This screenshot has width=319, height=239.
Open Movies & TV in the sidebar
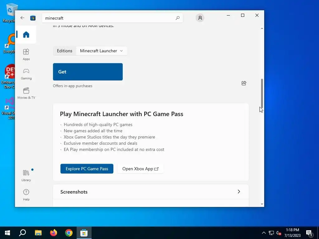pos(26,93)
